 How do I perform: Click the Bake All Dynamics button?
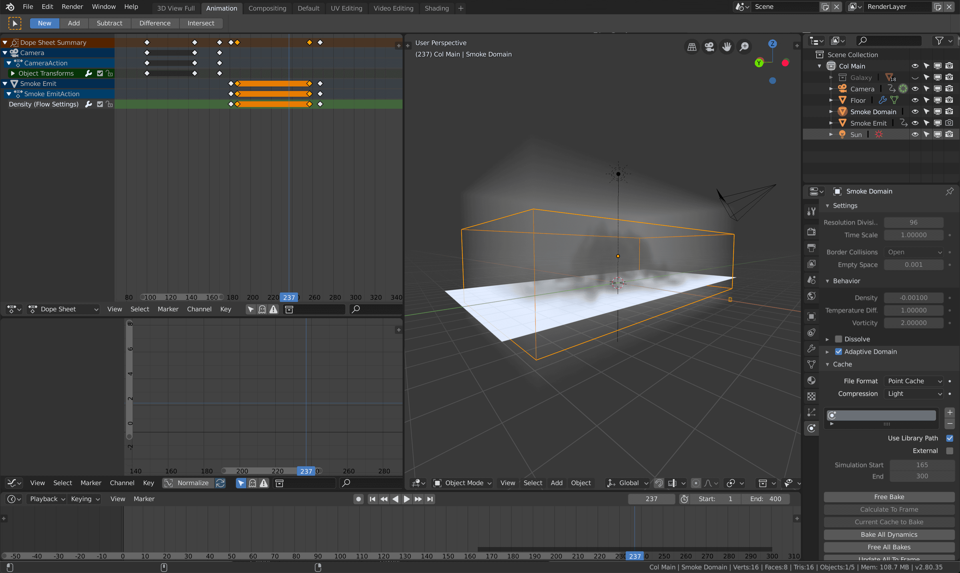889,534
